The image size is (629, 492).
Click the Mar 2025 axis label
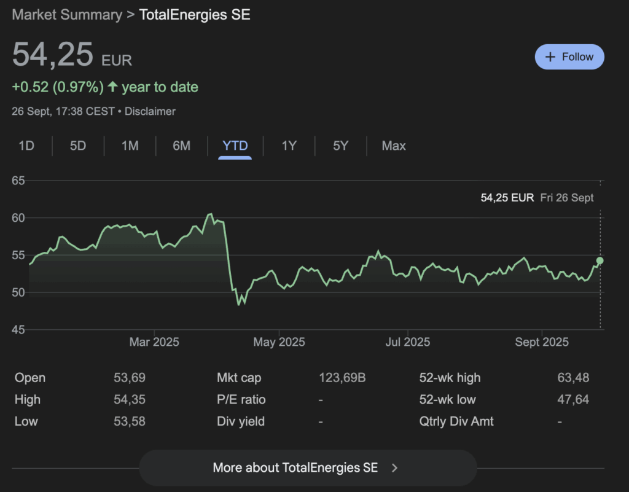(x=154, y=342)
